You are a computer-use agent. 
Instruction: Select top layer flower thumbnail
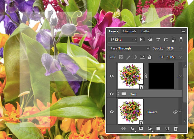pyautogui.click(x=131, y=76)
